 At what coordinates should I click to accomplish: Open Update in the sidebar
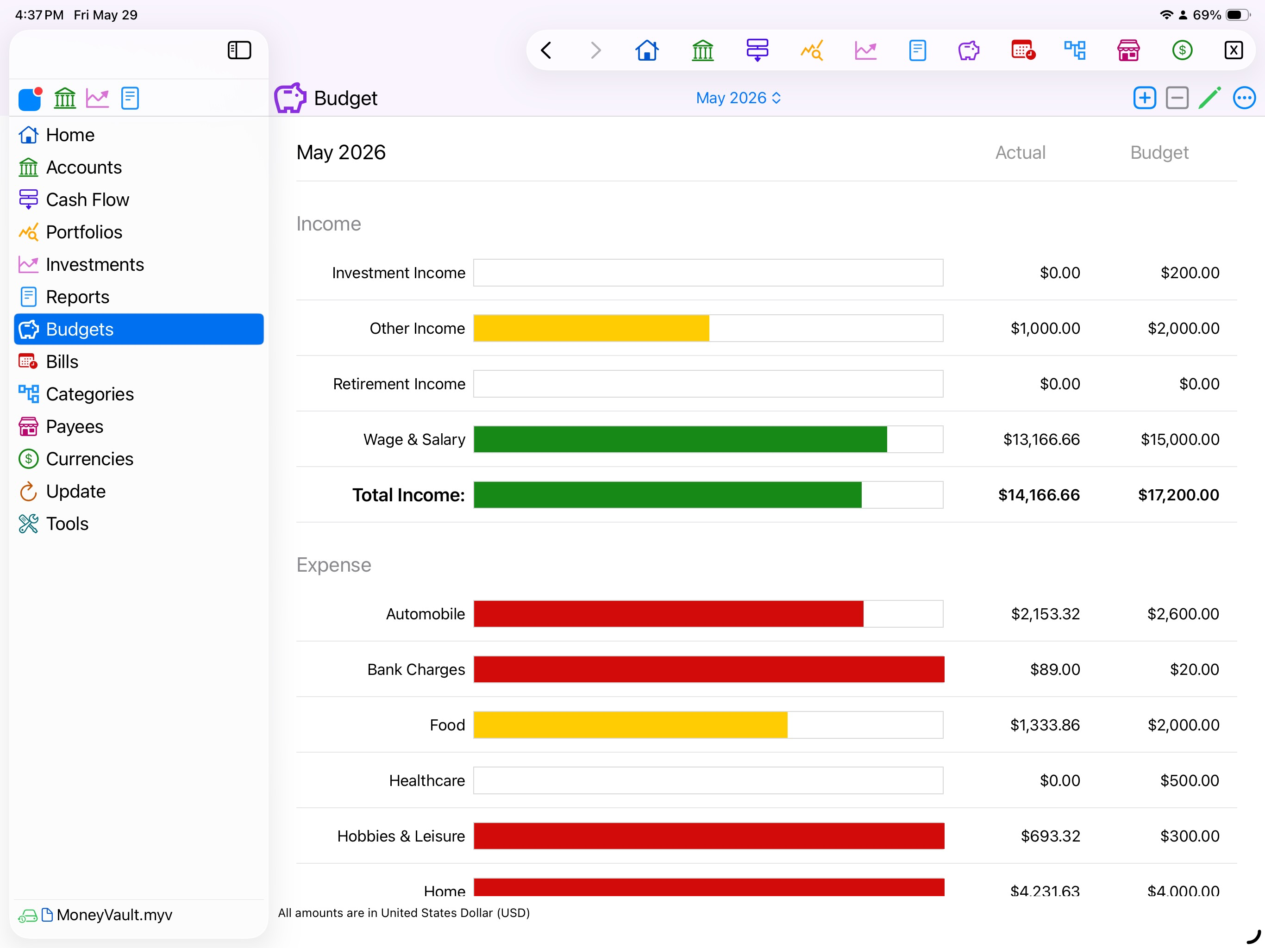tap(138, 491)
